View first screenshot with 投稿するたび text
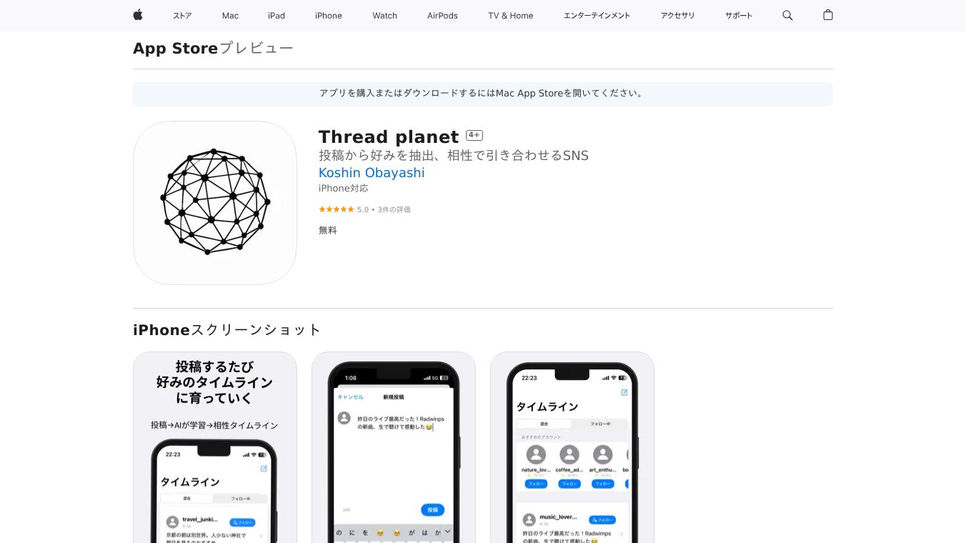Viewport: 966px width, 543px height. (x=215, y=447)
